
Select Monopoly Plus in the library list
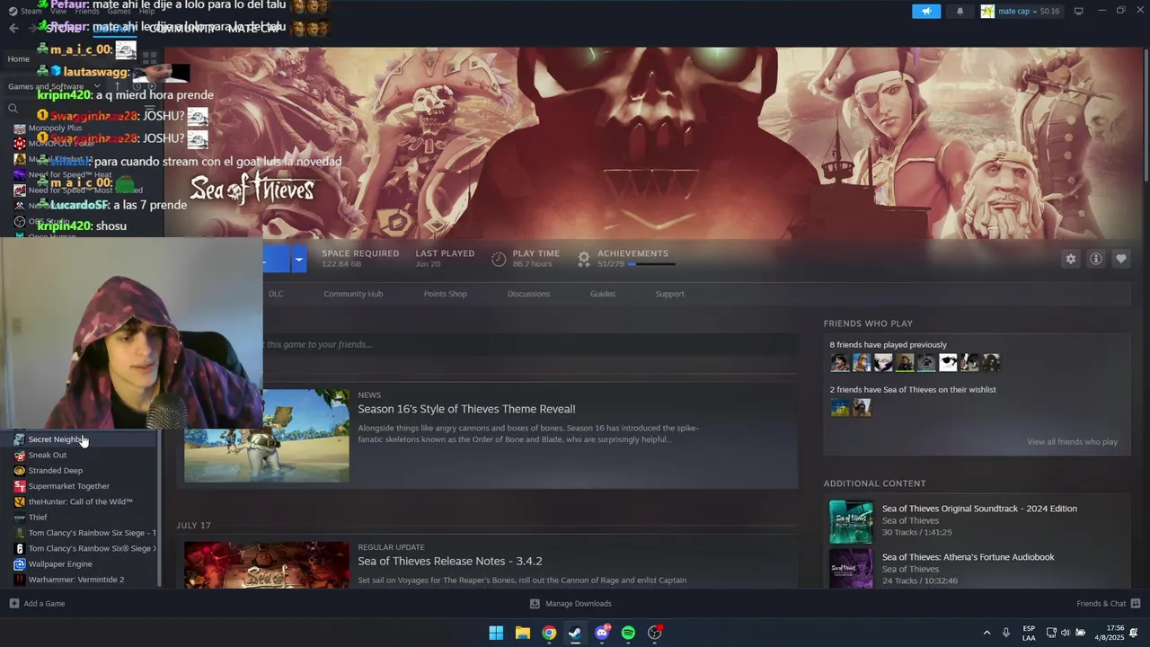pos(55,129)
